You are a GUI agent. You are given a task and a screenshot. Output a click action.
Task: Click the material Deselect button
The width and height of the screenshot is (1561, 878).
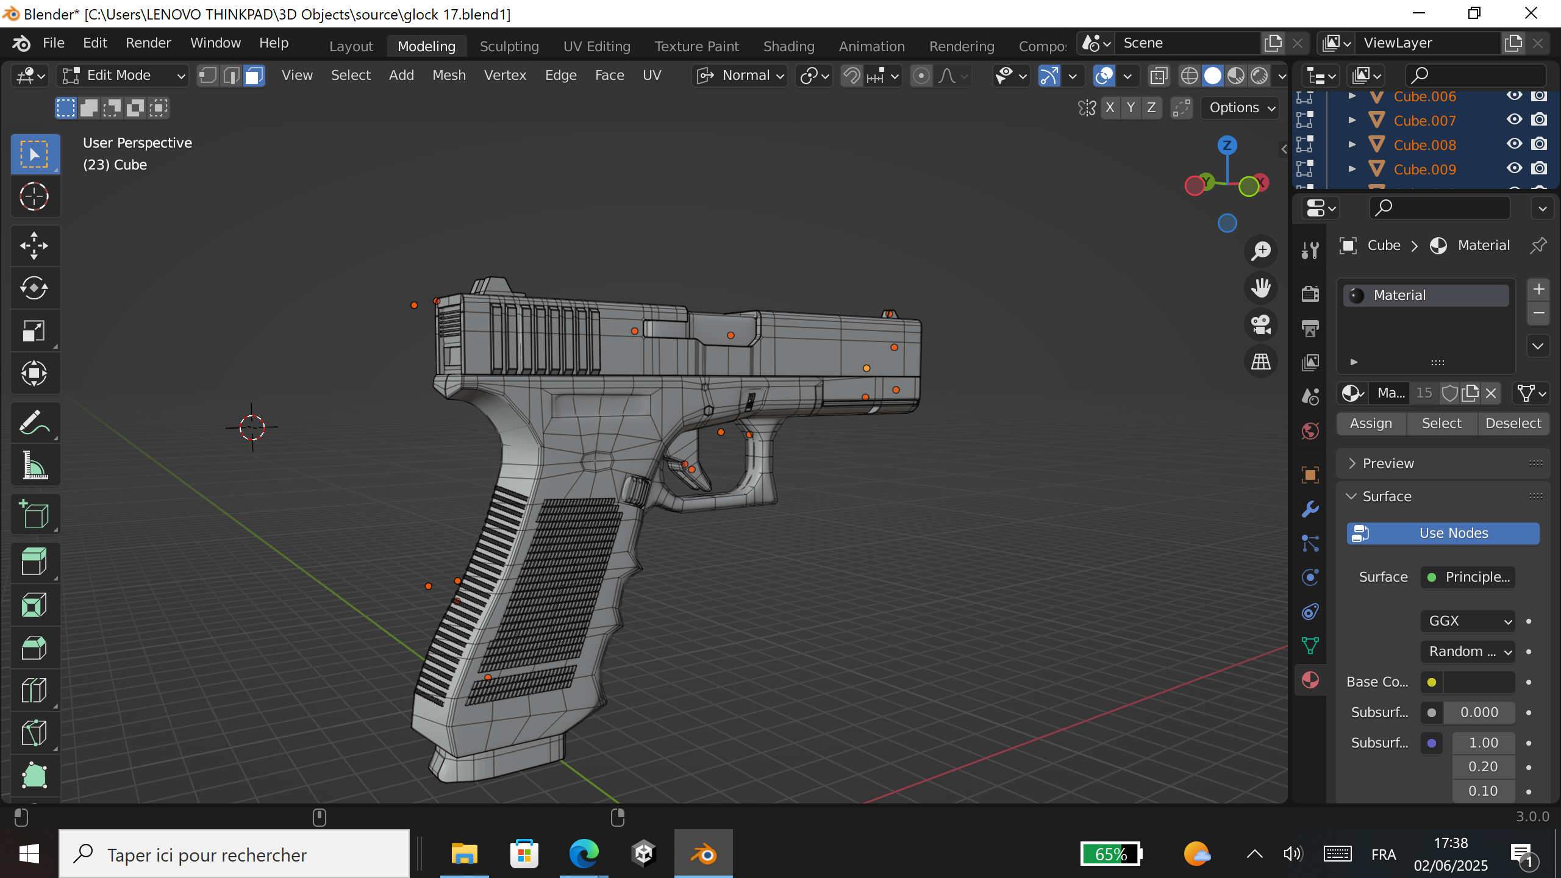[1513, 423]
